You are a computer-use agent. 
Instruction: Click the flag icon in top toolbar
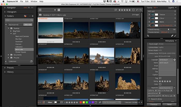point(116,10)
